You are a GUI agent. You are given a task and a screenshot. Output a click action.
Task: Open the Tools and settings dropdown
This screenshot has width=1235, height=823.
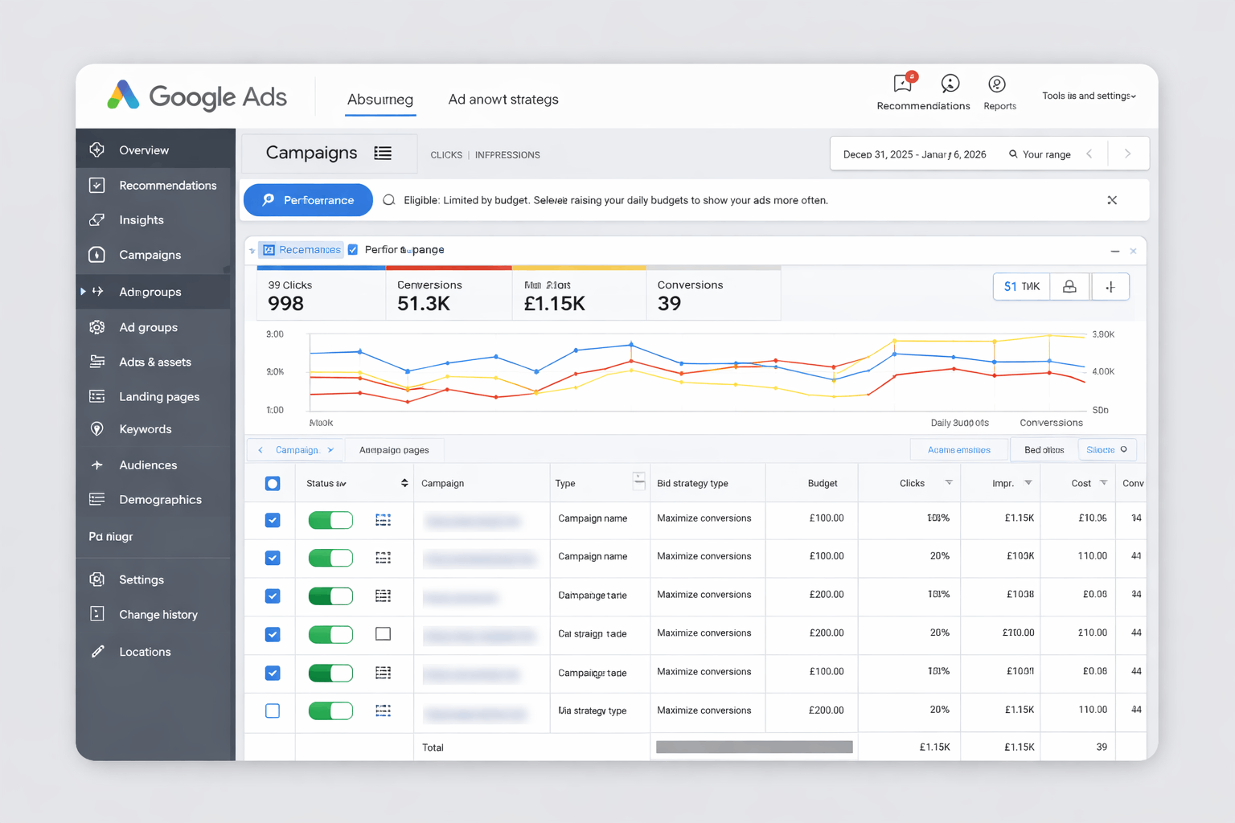point(1088,95)
